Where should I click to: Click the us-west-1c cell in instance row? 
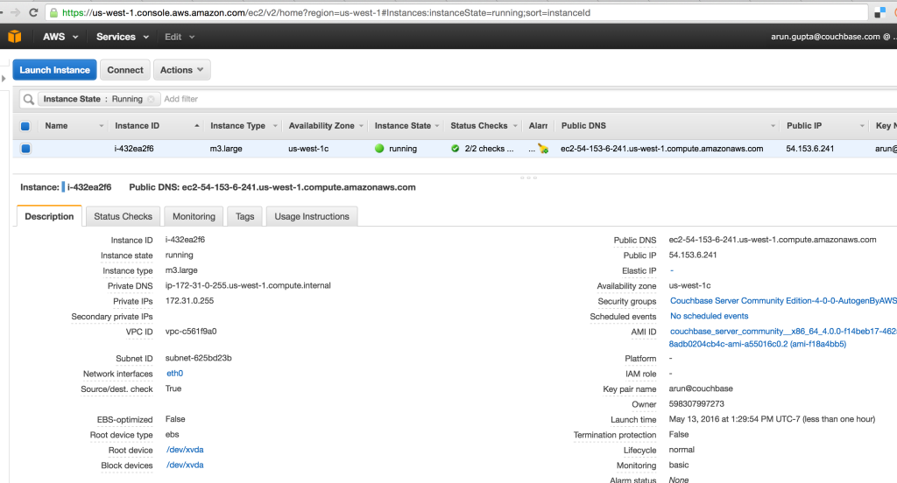(308, 149)
